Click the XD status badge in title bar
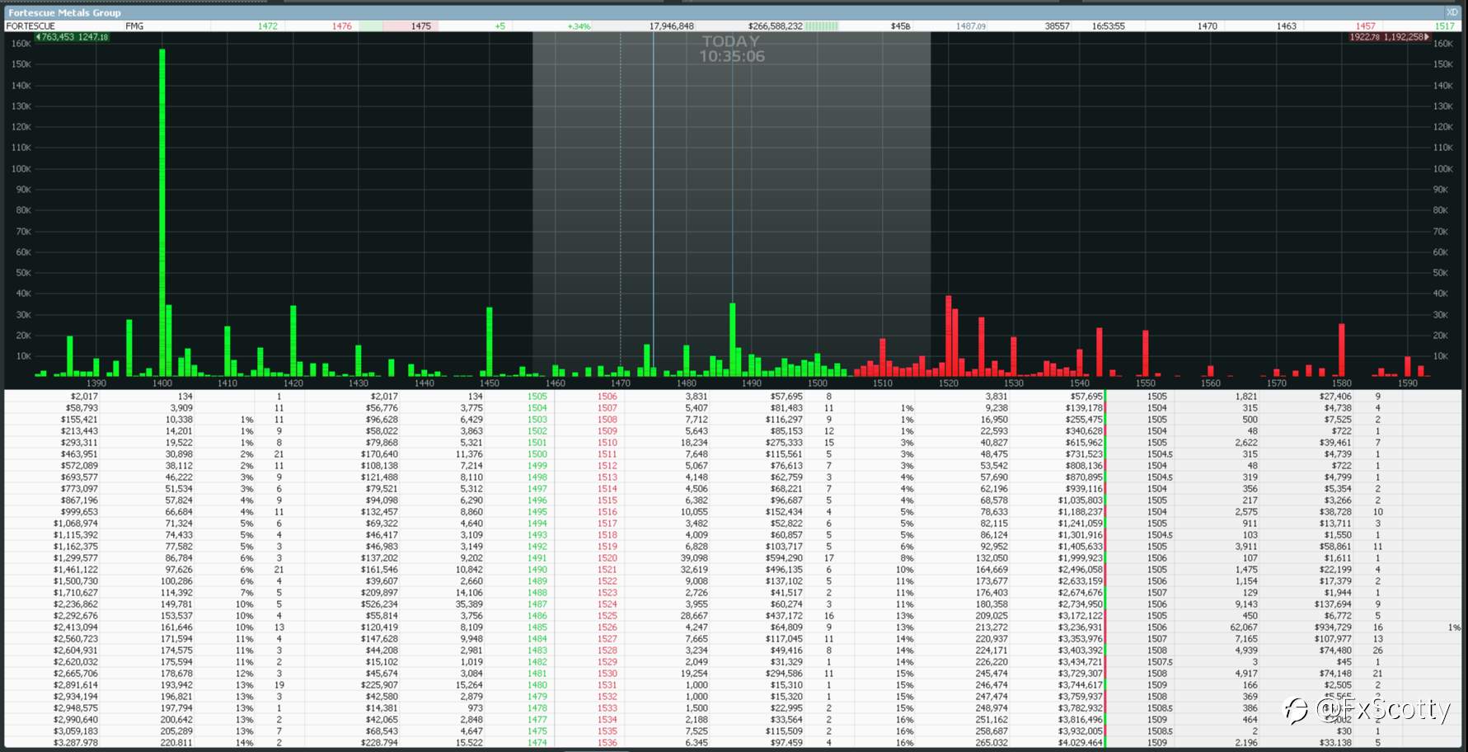The height and width of the screenshot is (752, 1468). click(1452, 12)
